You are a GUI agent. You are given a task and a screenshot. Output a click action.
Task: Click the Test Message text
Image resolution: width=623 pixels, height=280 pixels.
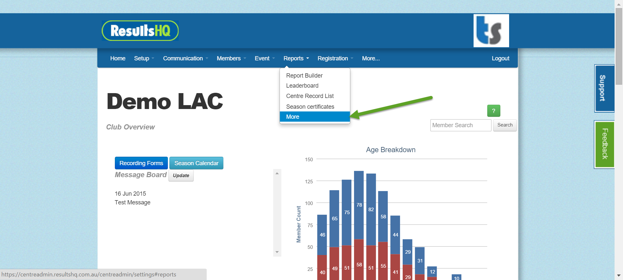[x=132, y=202]
